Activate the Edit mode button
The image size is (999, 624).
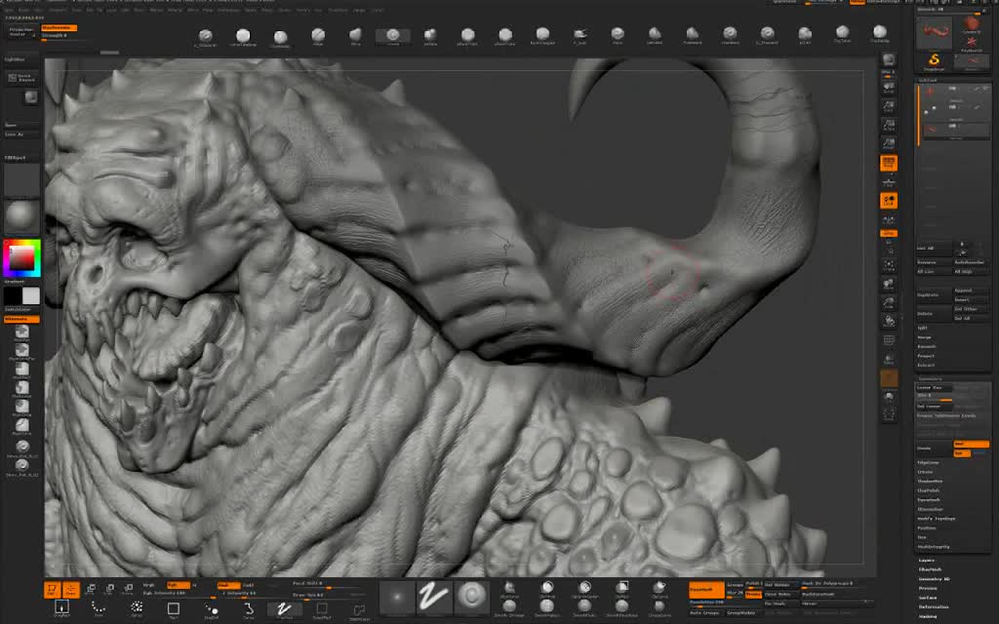coord(53,590)
